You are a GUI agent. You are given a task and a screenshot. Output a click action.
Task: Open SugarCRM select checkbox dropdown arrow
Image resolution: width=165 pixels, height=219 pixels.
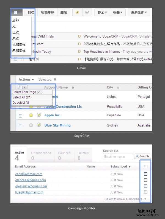25,87
